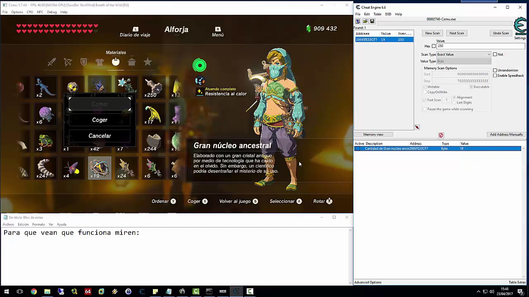Open Cheat Engine Settings via the logo
Image resolution: width=529 pixels, height=297 pixels.
coord(520,25)
